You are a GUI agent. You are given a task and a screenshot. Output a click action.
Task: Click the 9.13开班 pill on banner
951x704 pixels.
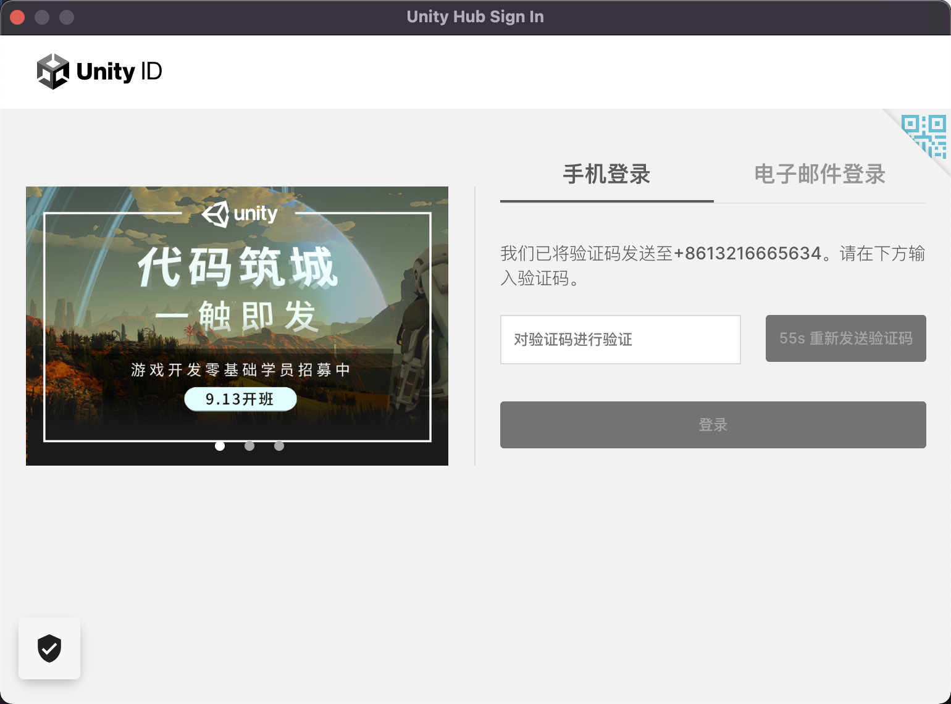tap(240, 399)
